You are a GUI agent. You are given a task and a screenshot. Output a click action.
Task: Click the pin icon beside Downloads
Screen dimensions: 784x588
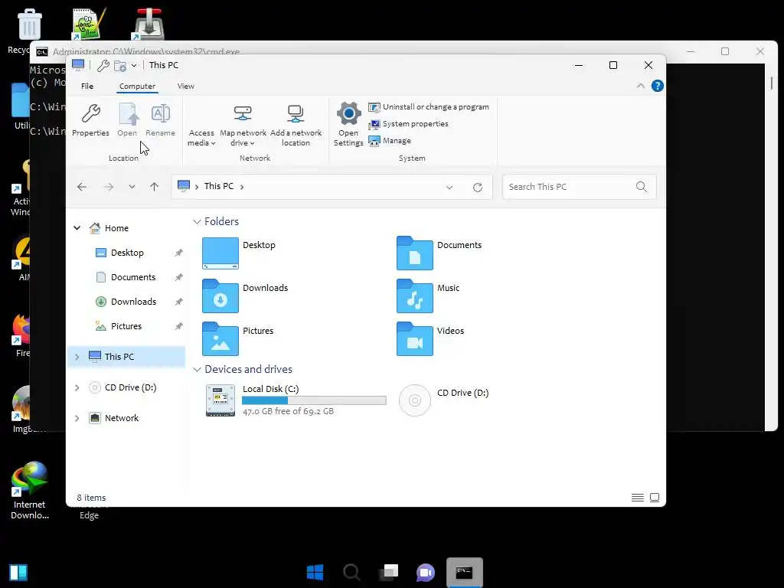click(178, 302)
